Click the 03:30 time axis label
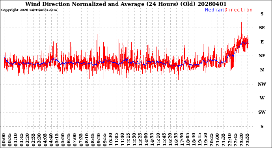This screenshot has height=148, width=272. 39,140
